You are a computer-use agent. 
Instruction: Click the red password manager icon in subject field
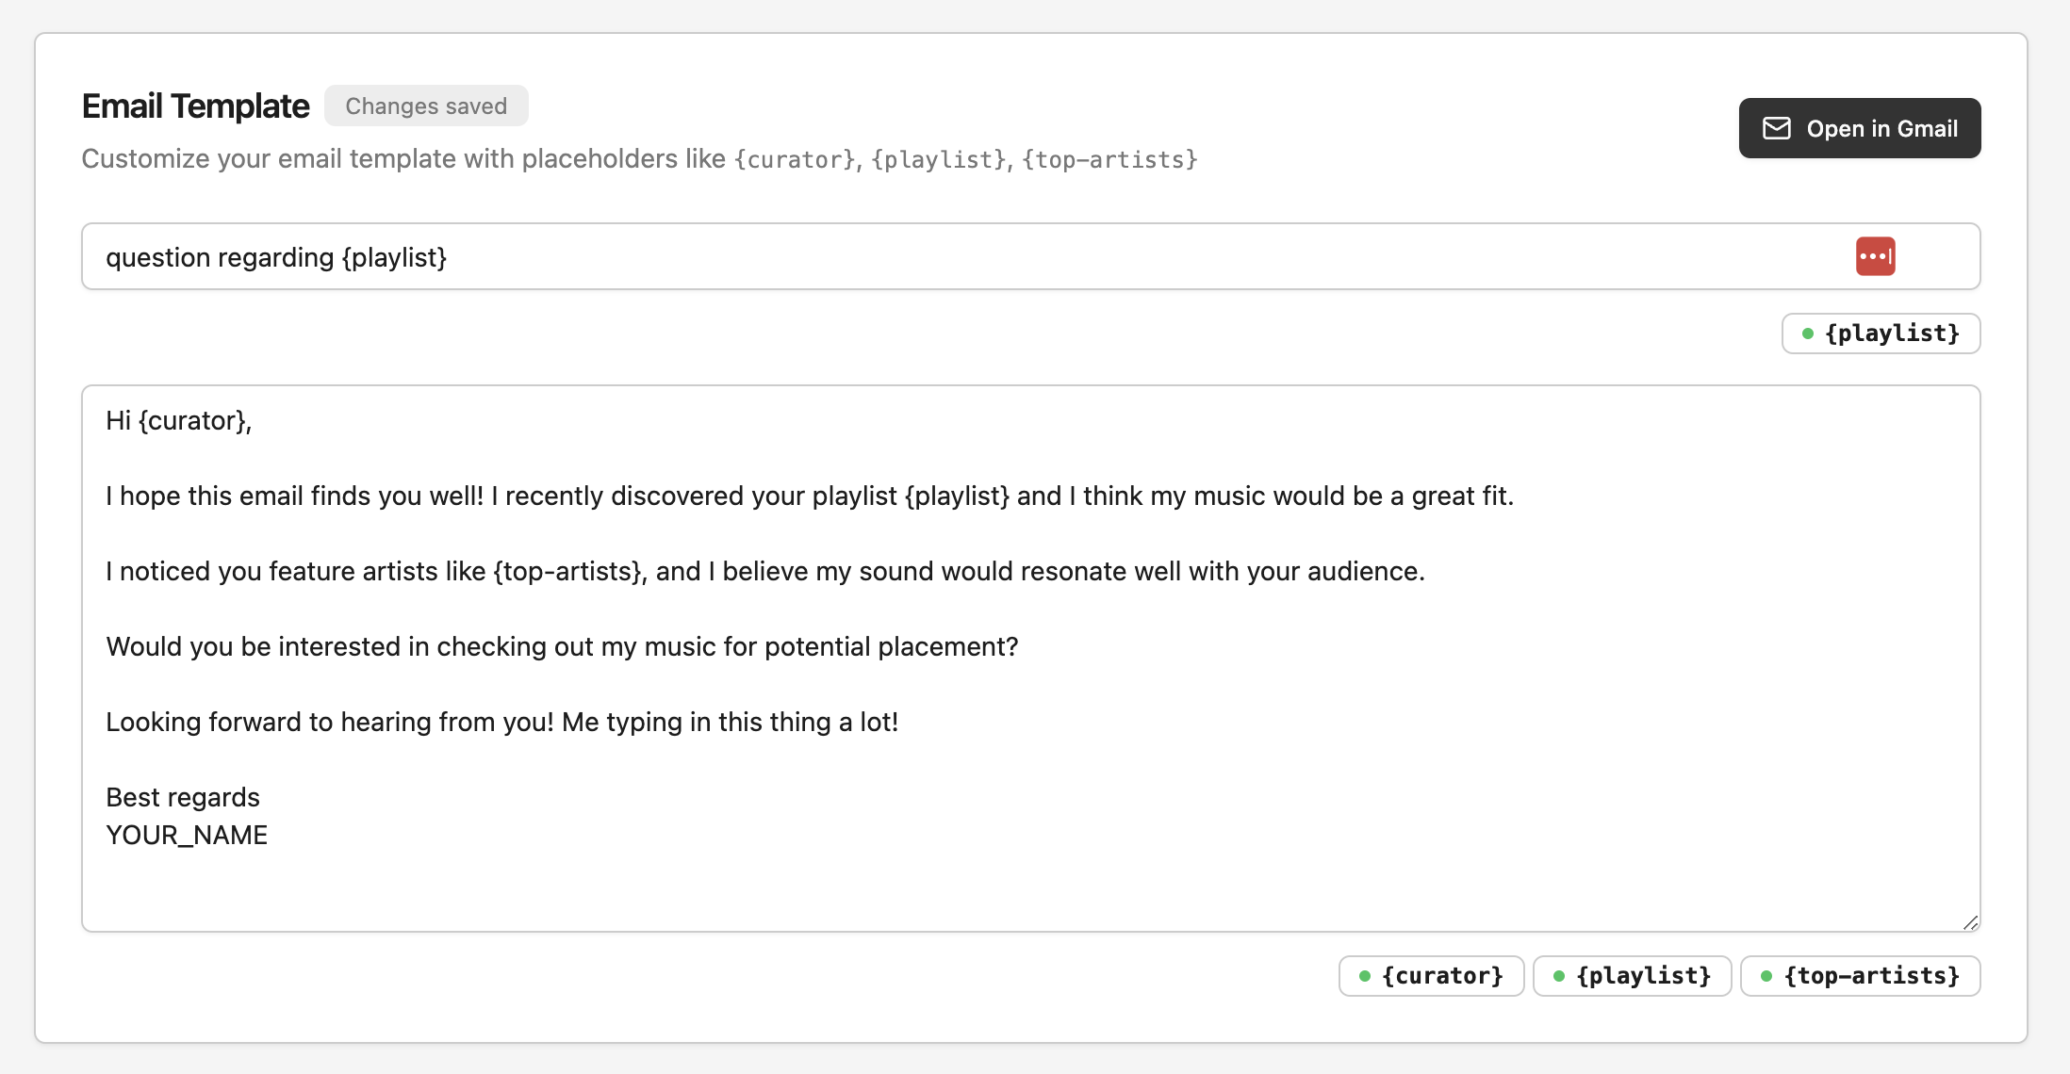click(x=1875, y=256)
